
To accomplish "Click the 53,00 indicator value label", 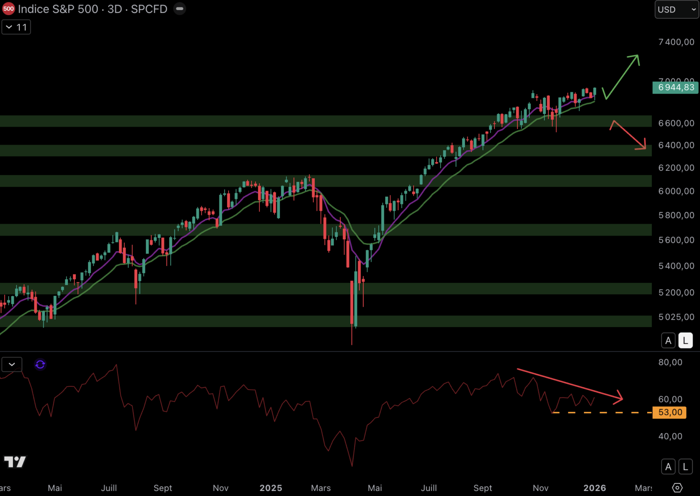I will 669,412.
